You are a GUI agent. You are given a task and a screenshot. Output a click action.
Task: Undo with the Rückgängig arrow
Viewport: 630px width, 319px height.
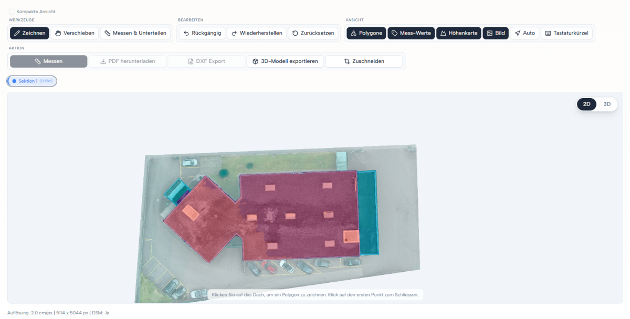coord(202,33)
